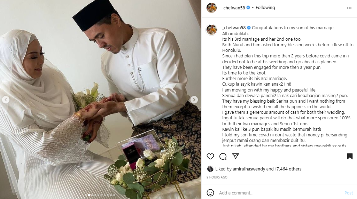357x199 pixels.
Task: Like the post with the heart icon
Action: 210,156
